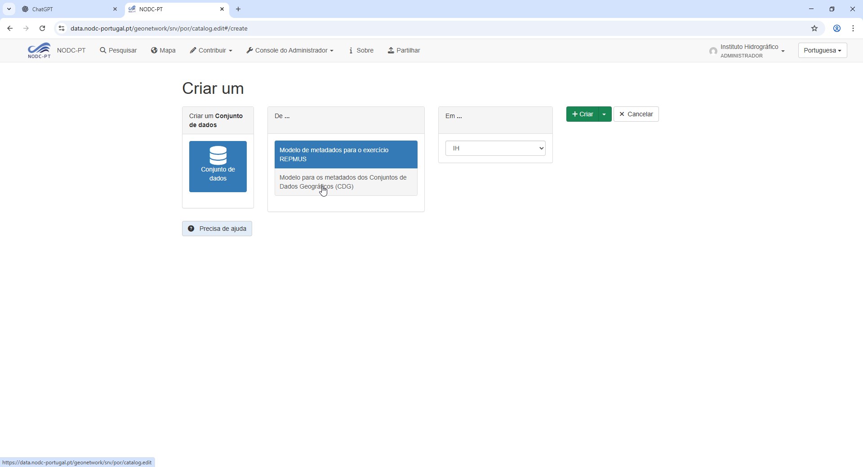Image resolution: width=863 pixels, height=467 pixels.
Task: Open the Chrome three-dot menu
Action: (x=853, y=28)
